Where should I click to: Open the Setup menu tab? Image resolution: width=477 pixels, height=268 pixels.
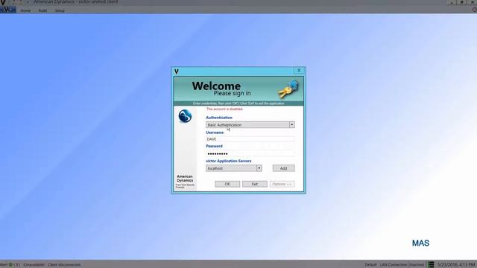(x=60, y=10)
